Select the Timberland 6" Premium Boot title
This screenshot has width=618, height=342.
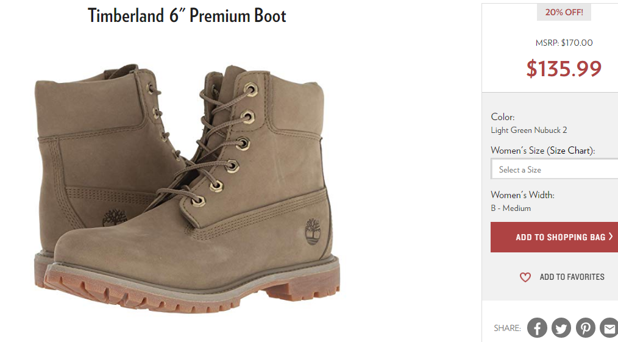(x=187, y=16)
